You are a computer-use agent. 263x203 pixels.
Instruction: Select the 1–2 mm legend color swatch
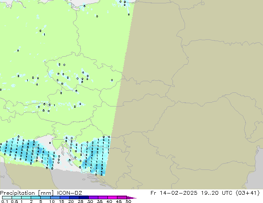tap(26, 198)
